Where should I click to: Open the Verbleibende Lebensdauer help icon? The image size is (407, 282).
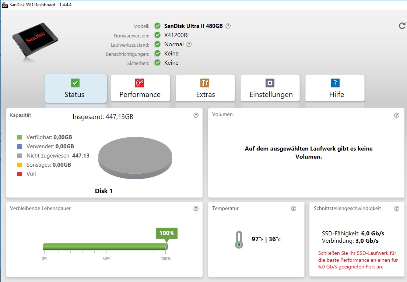point(196,208)
